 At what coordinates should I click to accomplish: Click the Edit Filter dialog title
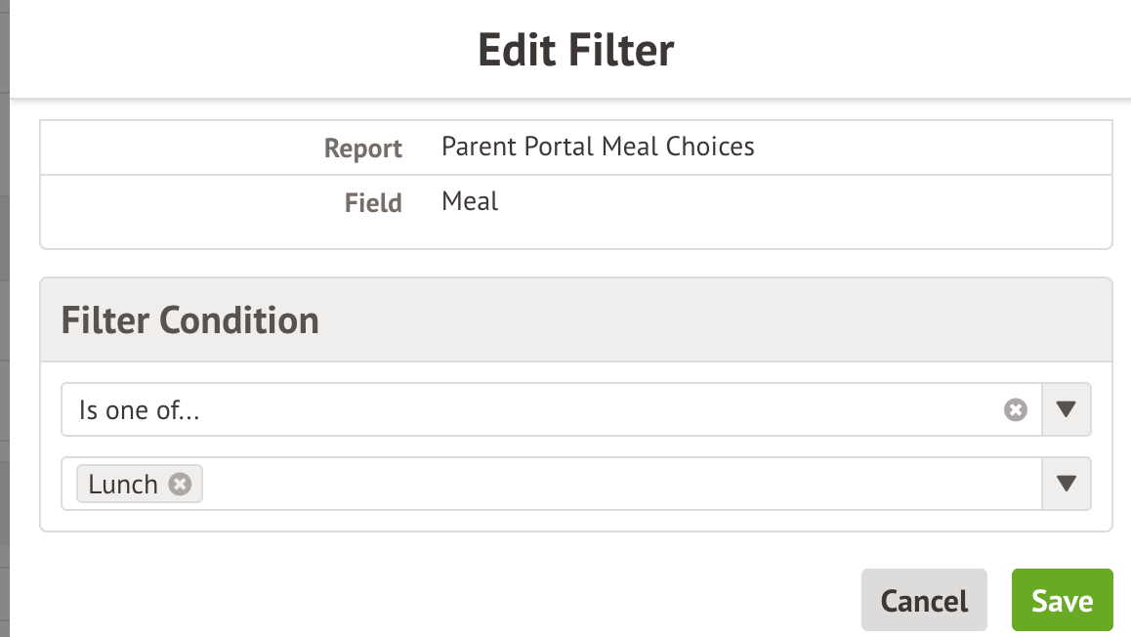(575, 50)
